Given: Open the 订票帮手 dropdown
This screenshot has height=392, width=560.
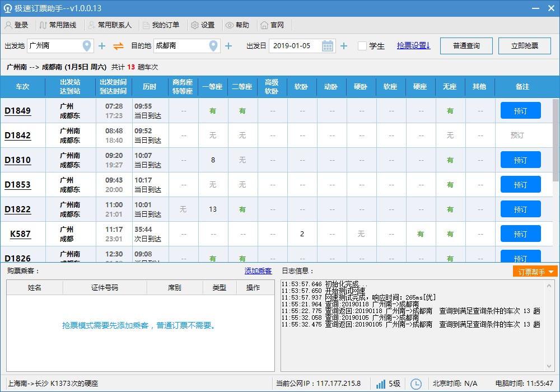Looking at the screenshot, I should (x=535, y=272).
